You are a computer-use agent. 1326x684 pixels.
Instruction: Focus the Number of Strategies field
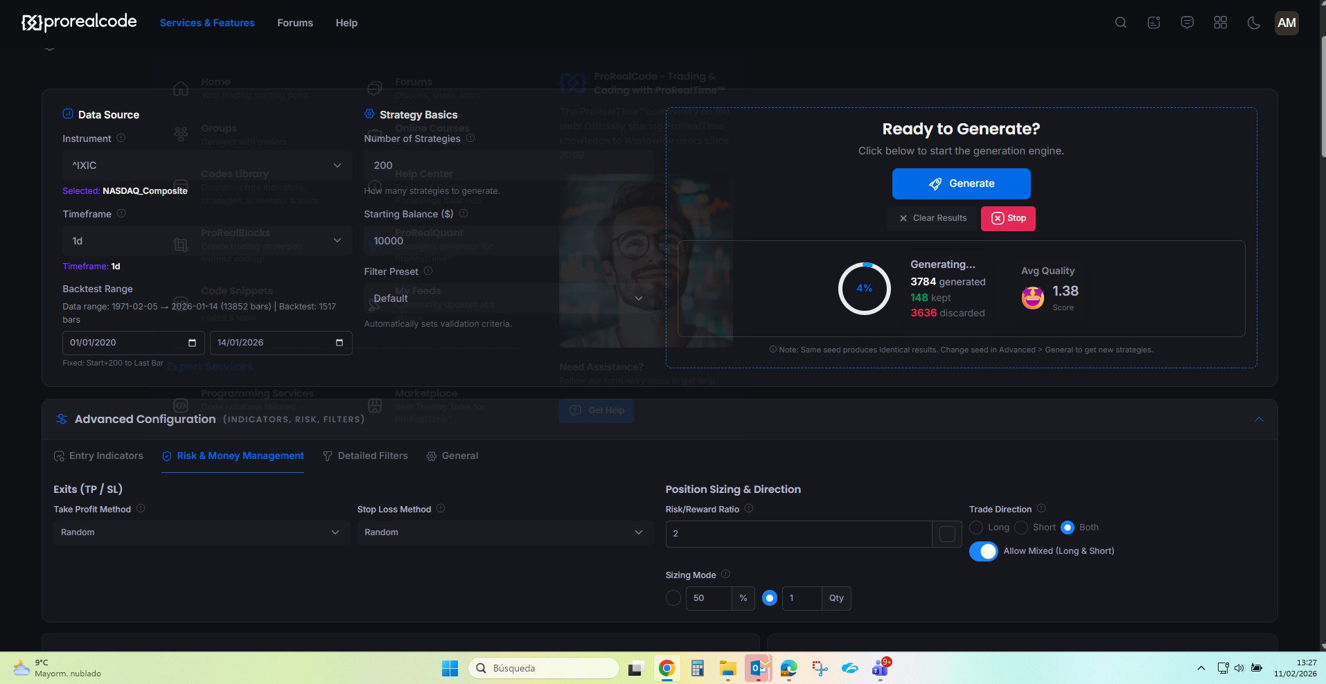(509, 165)
